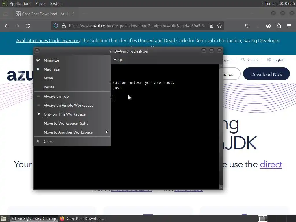Reload the page with the refresh icon

tap(28, 26)
